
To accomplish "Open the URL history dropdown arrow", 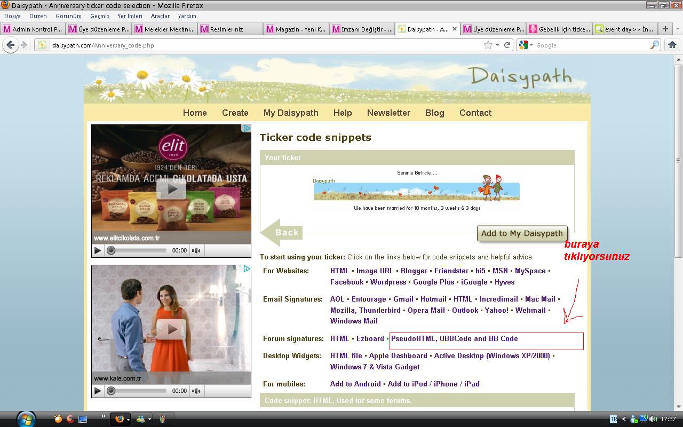I will [x=497, y=45].
